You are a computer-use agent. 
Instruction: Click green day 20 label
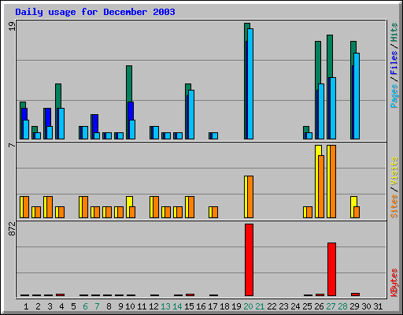coord(248,306)
